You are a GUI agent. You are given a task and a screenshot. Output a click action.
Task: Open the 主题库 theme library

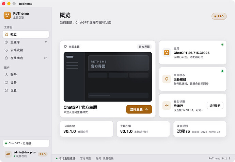pyautogui.click(x=26, y=42)
